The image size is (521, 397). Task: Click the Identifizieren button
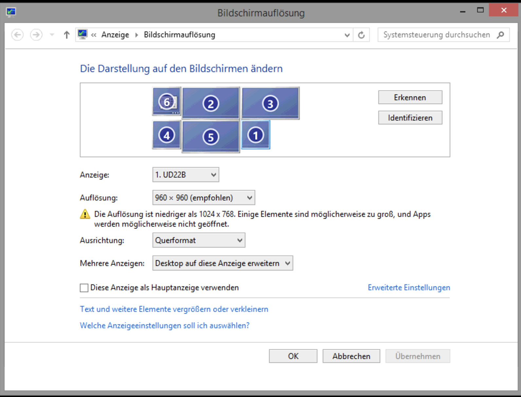pos(410,118)
